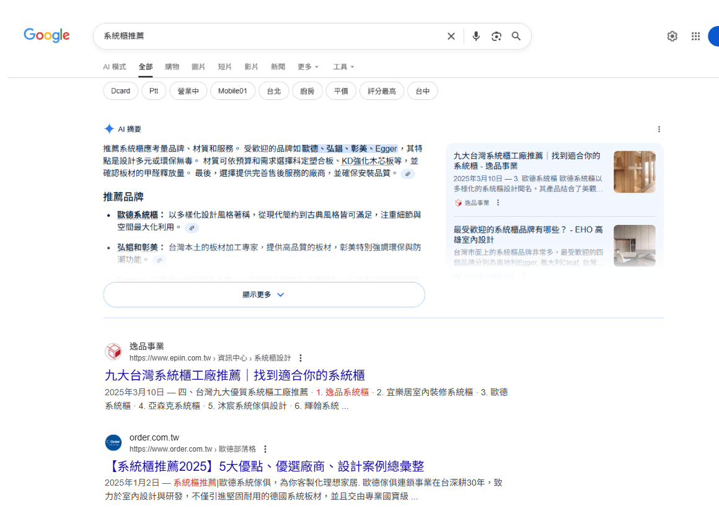
Task: Click the magnifier search button
Action: (516, 37)
